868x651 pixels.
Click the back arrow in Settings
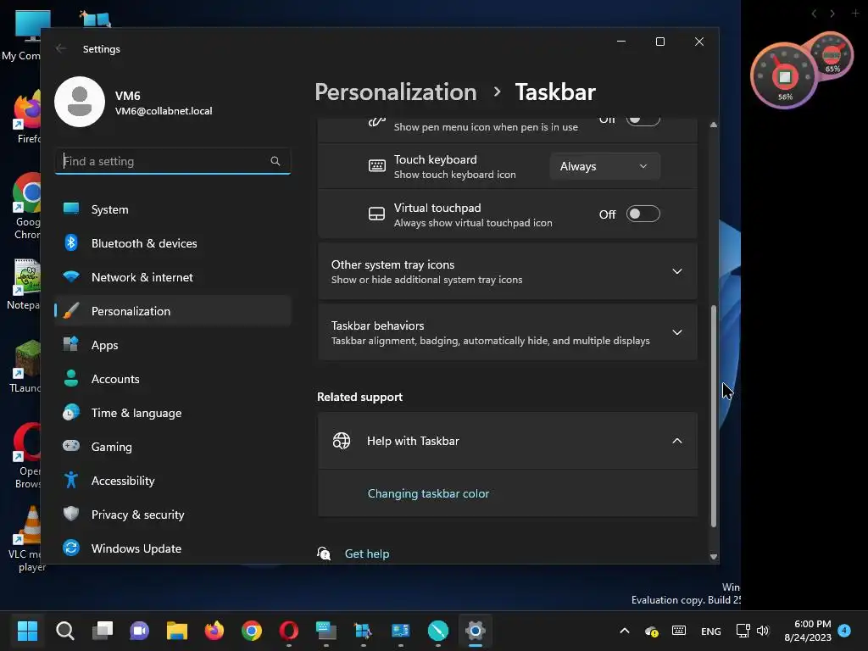point(61,48)
